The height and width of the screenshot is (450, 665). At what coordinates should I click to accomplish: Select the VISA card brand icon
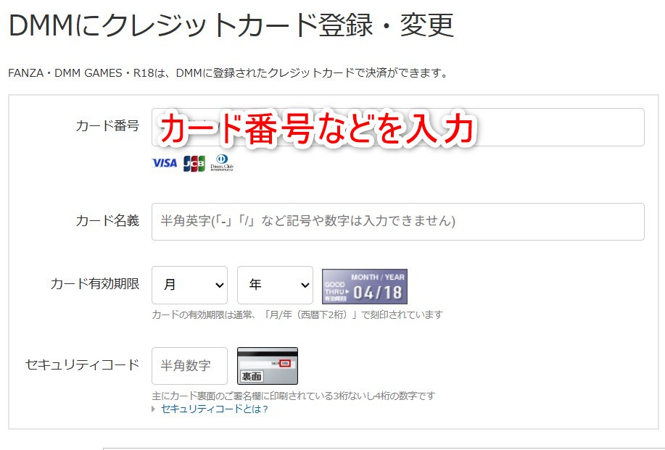tap(163, 164)
